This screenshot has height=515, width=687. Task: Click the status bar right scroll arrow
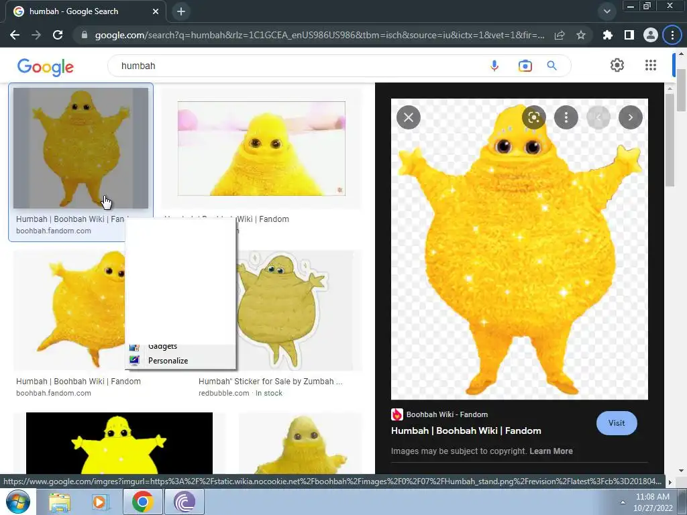(x=670, y=481)
